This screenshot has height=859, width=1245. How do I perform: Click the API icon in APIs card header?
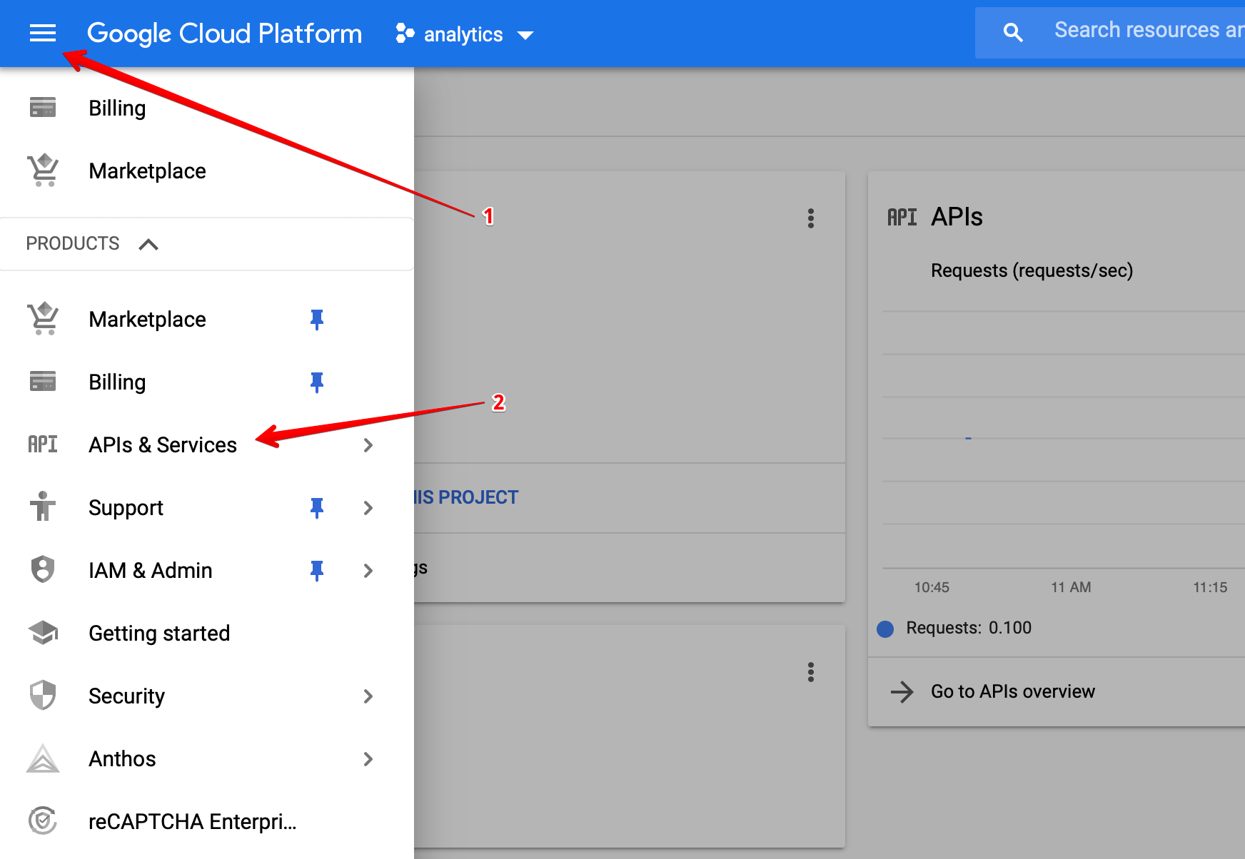902,217
